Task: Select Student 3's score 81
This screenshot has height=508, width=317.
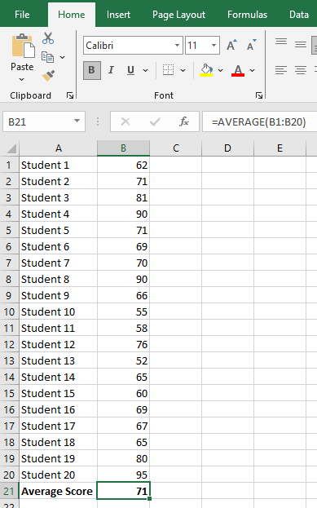Action: [123, 198]
